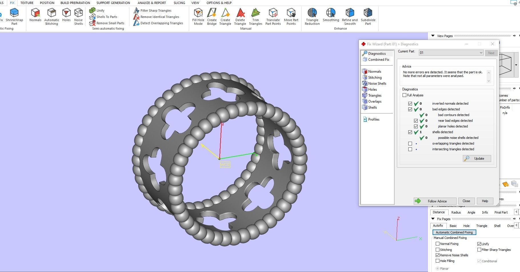Open the Current Part dropdown

click(451, 53)
